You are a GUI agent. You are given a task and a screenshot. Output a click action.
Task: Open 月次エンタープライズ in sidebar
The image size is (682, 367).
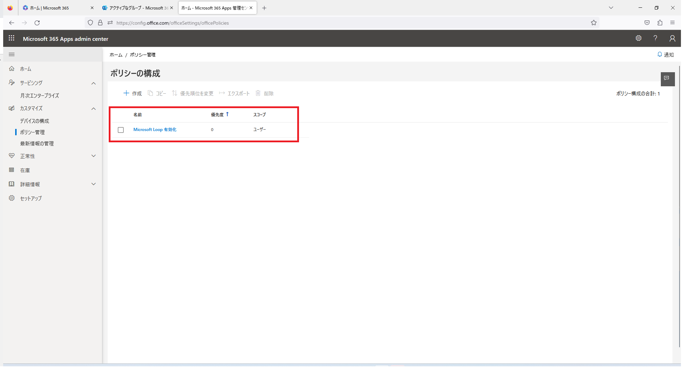tap(40, 96)
